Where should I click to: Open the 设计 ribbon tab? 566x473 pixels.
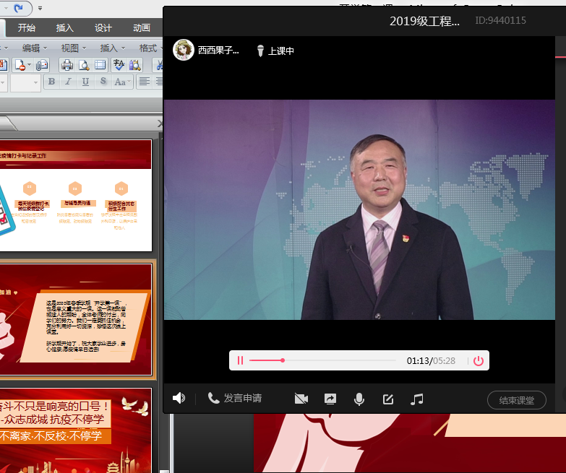103,28
